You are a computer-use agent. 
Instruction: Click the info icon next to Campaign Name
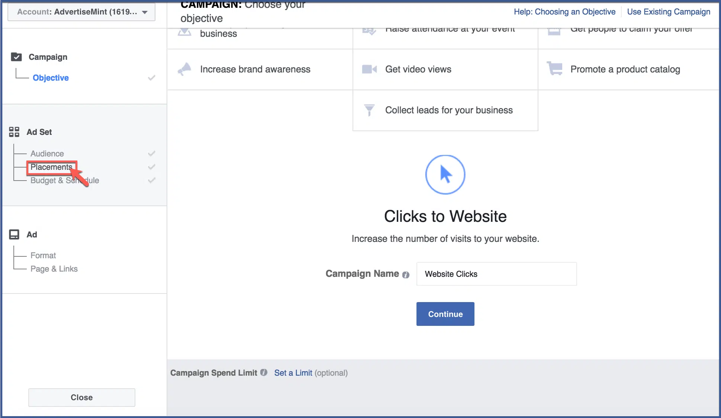(406, 275)
